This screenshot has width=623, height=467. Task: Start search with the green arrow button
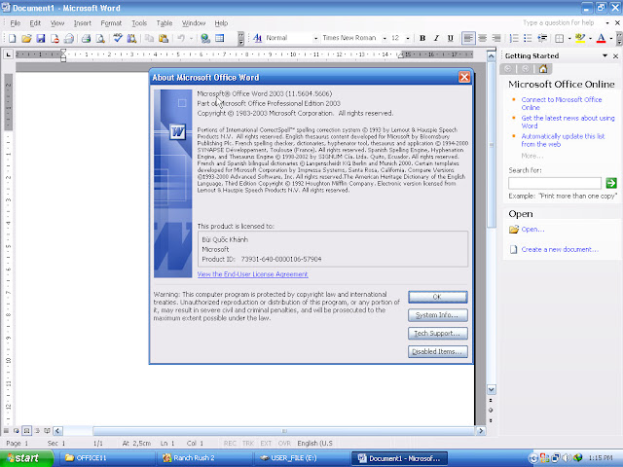[x=611, y=183]
